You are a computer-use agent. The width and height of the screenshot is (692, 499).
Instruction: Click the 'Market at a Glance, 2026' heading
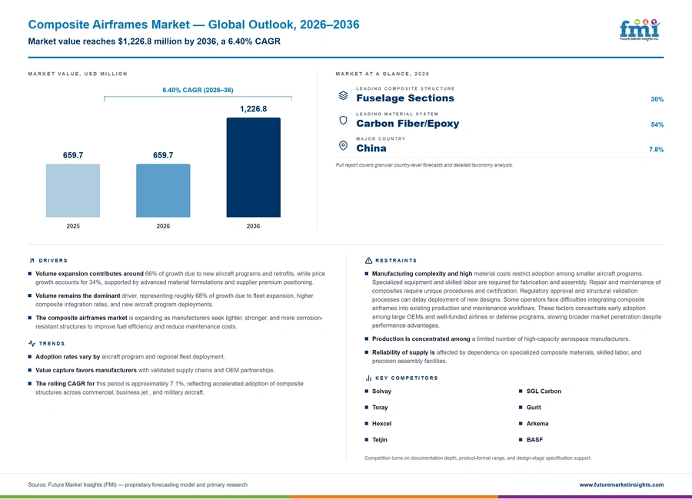[382, 74]
